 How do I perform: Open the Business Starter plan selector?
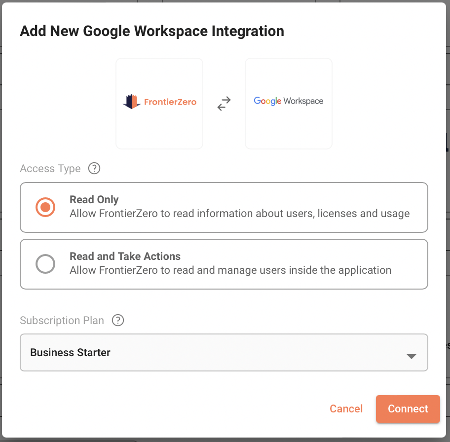224,352
